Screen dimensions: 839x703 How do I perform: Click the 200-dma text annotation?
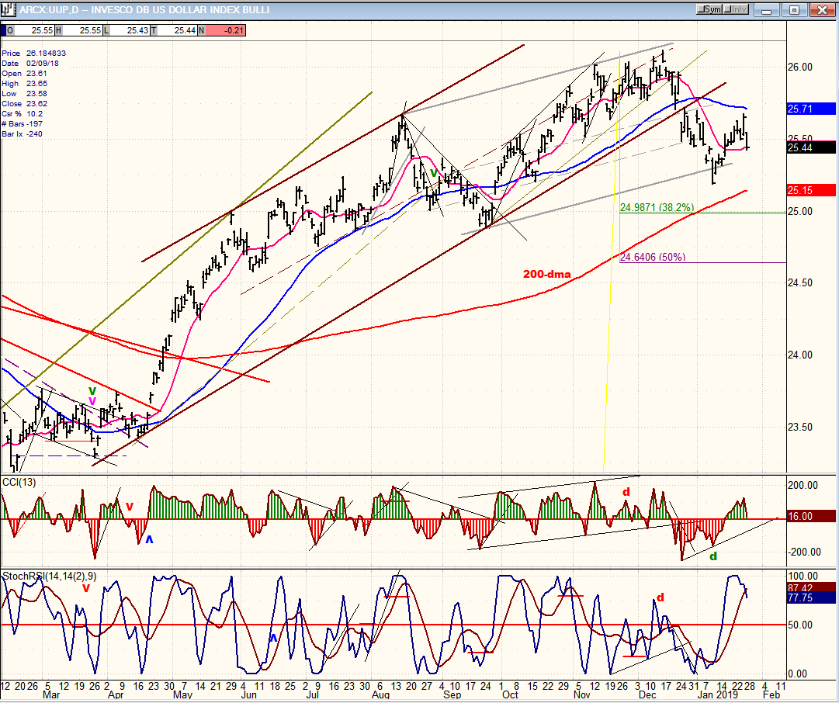pos(547,275)
